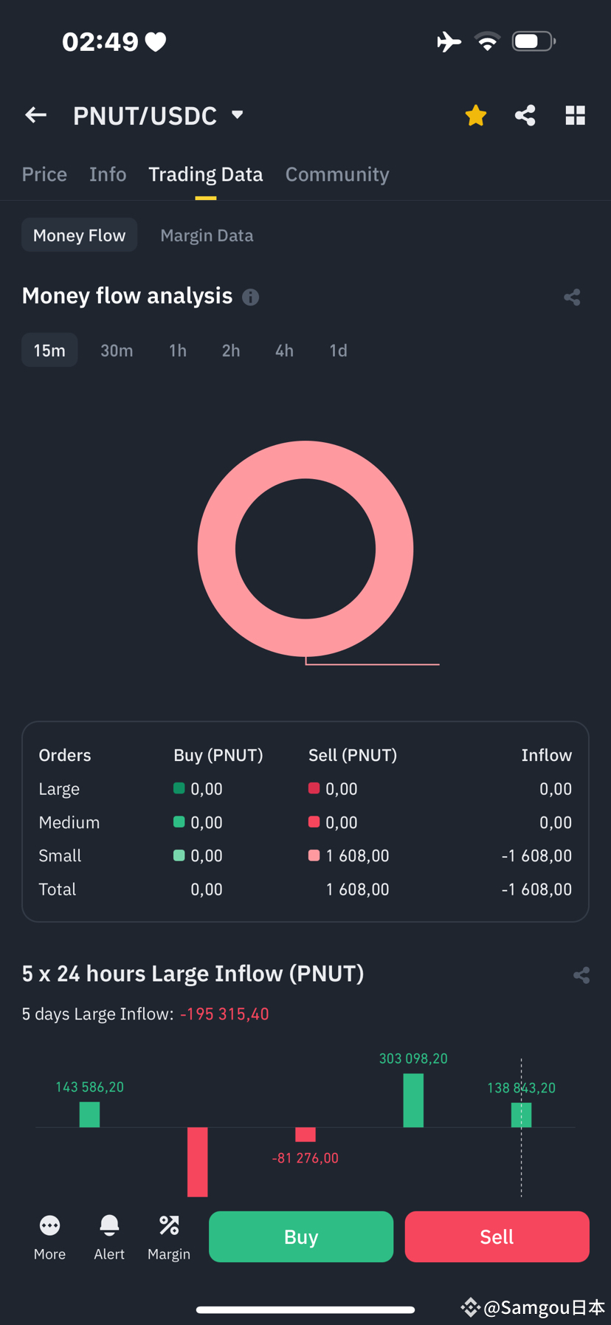Share the 5 x 24 hours Large Inflow chart
Viewport: 611px width, 1325px height.
click(581, 975)
